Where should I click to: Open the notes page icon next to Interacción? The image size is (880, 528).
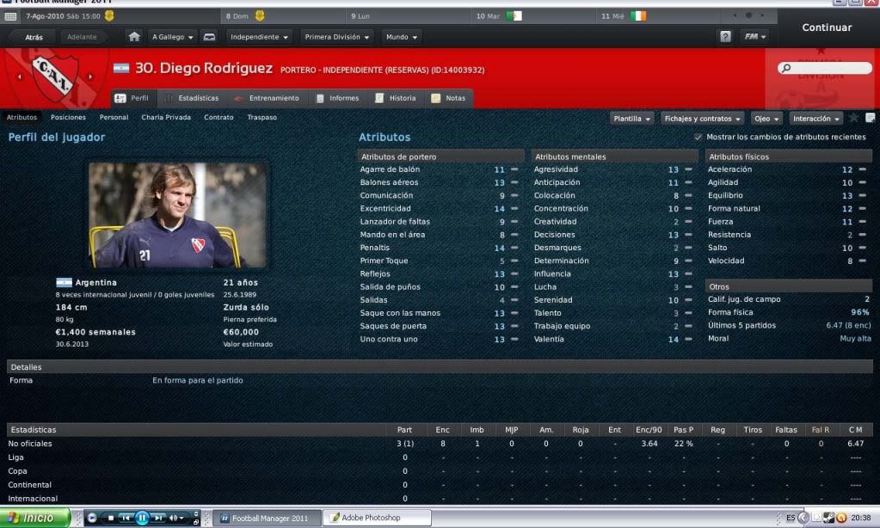point(870,118)
